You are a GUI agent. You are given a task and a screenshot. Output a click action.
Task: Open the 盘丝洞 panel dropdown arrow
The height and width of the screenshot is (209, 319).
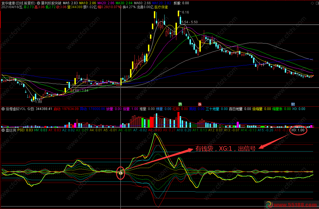tap(3, 130)
